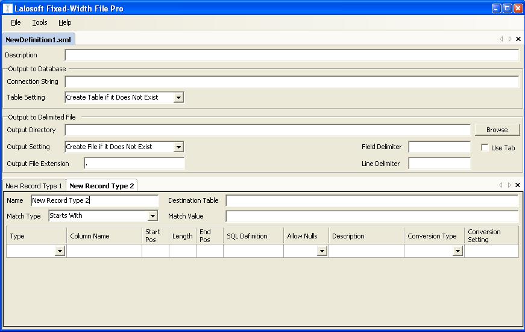525x332 pixels.
Task: Click the SQL Definition cell in grid row
Action: click(254, 251)
